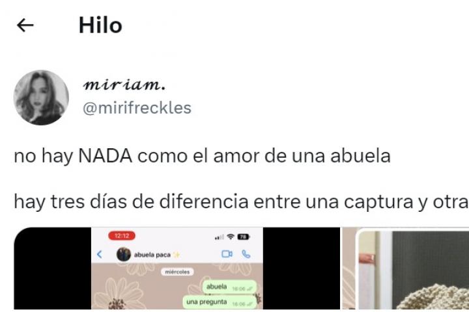
Task: Open the @mirifreckles handle link
Action: pyautogui.click(x=137, y=108)
